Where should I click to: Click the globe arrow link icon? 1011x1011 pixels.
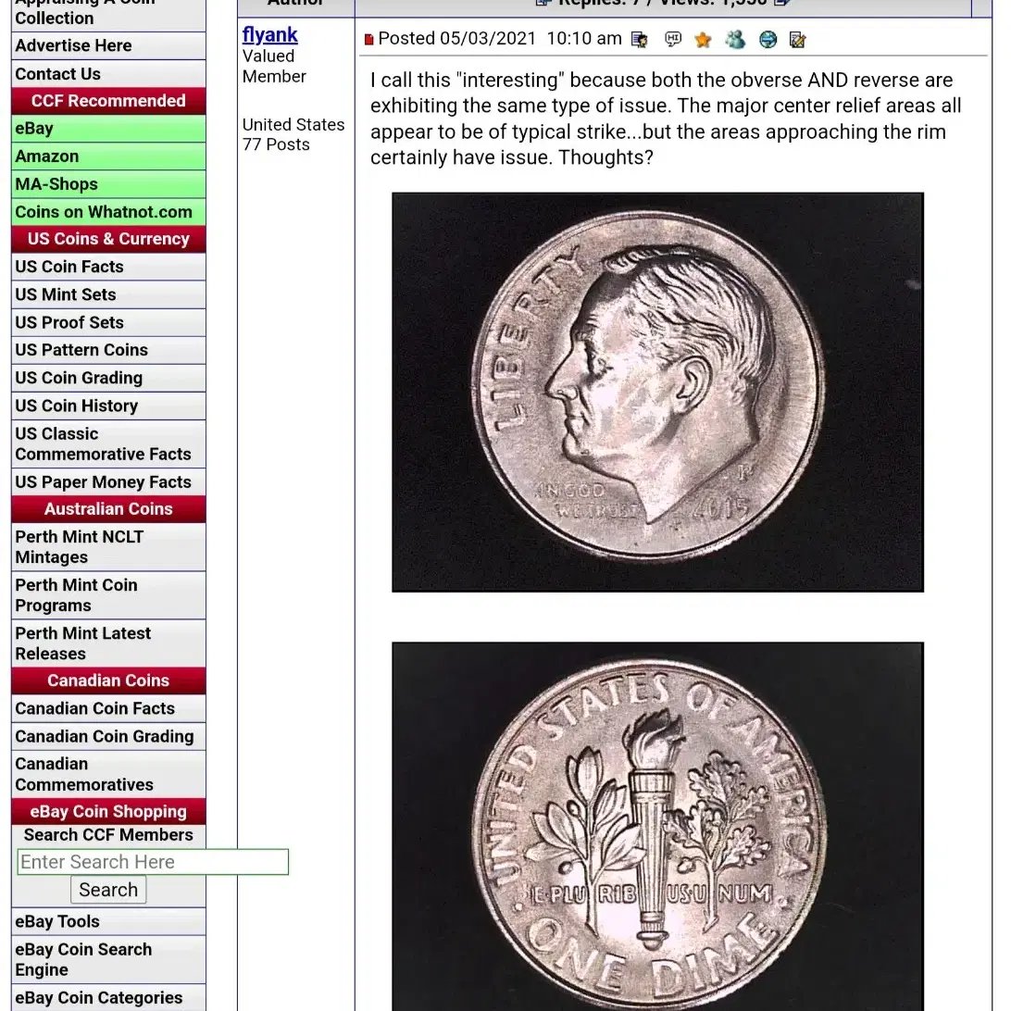(x=768, y=40)
